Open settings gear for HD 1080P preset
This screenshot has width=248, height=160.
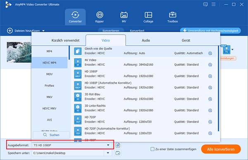coord(210,76)
